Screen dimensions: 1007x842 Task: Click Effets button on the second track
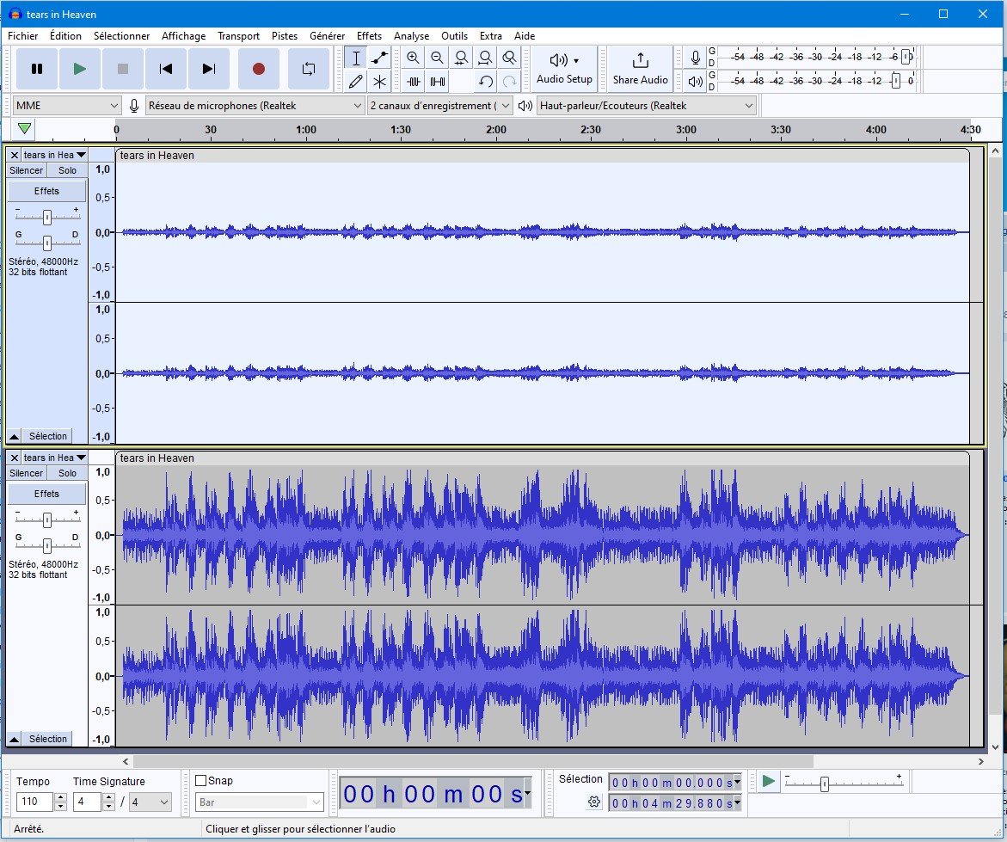point(46,494)
